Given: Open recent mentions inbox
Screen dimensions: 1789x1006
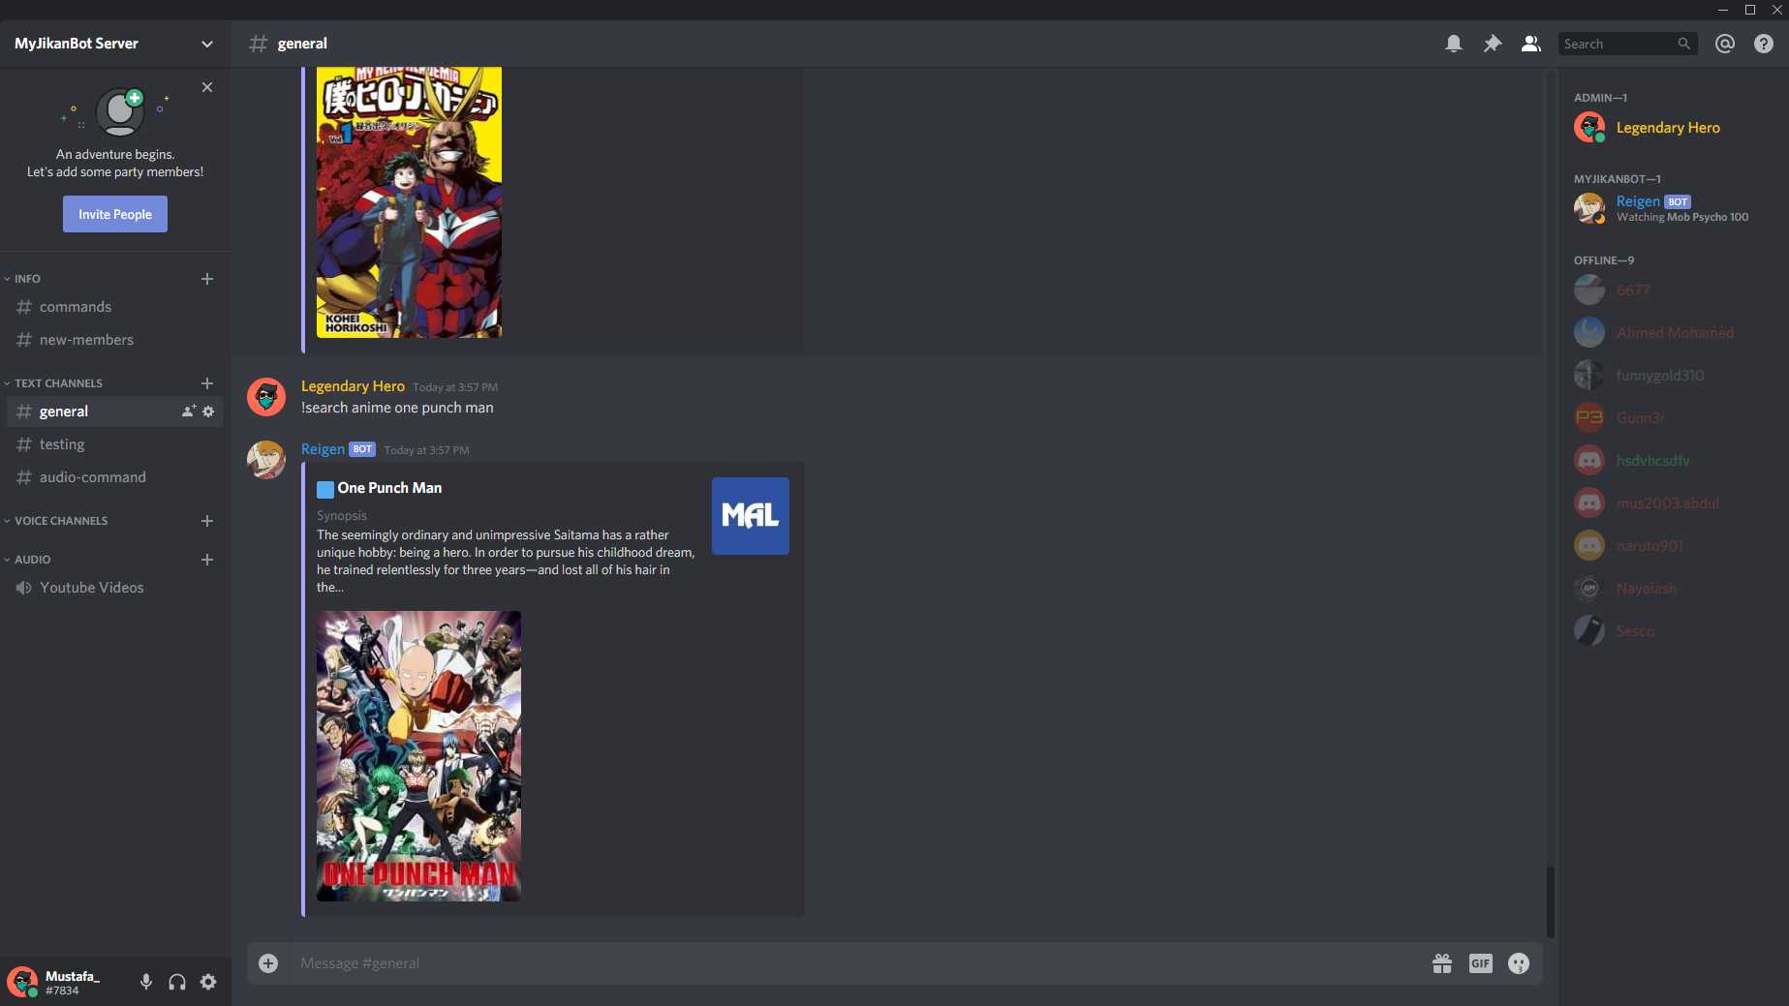Looking at the screenshot, I should (x=1724, y=44).
